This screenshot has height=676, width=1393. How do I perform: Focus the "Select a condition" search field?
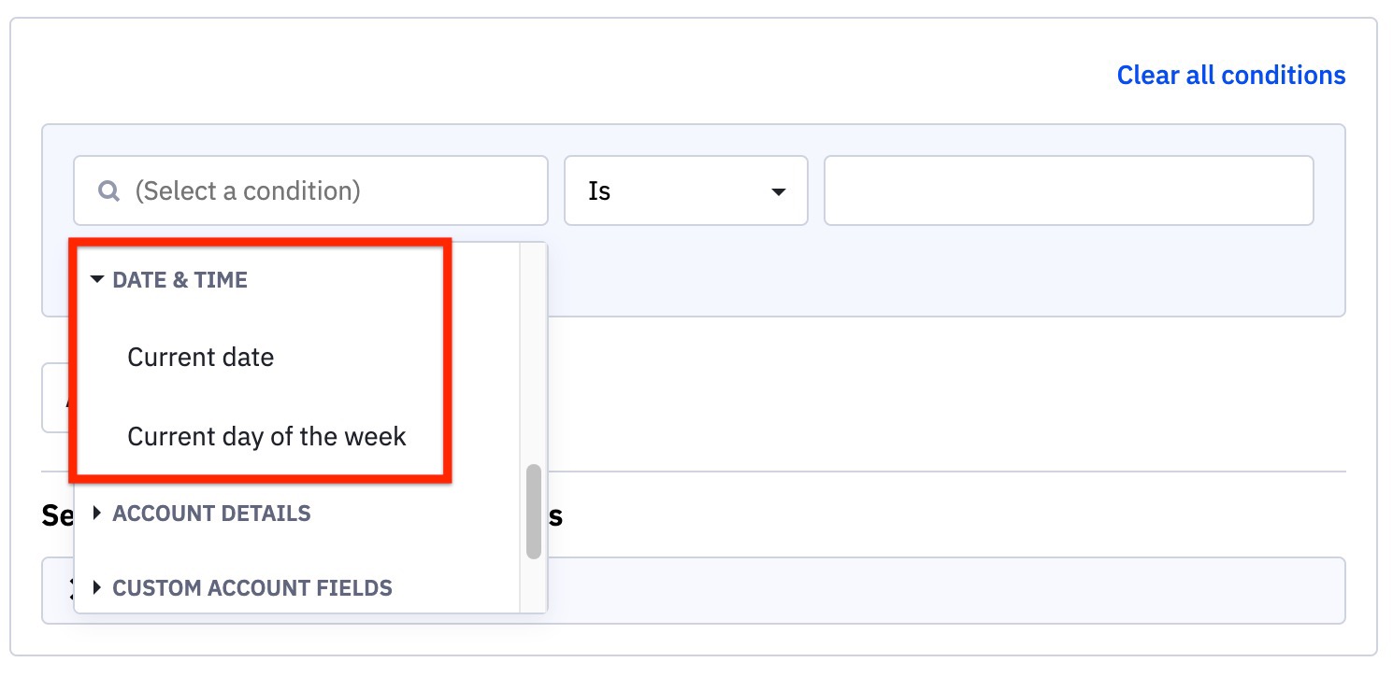coord(327,191)
